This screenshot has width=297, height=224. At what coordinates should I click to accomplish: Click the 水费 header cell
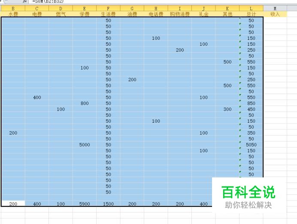point(13,14)
